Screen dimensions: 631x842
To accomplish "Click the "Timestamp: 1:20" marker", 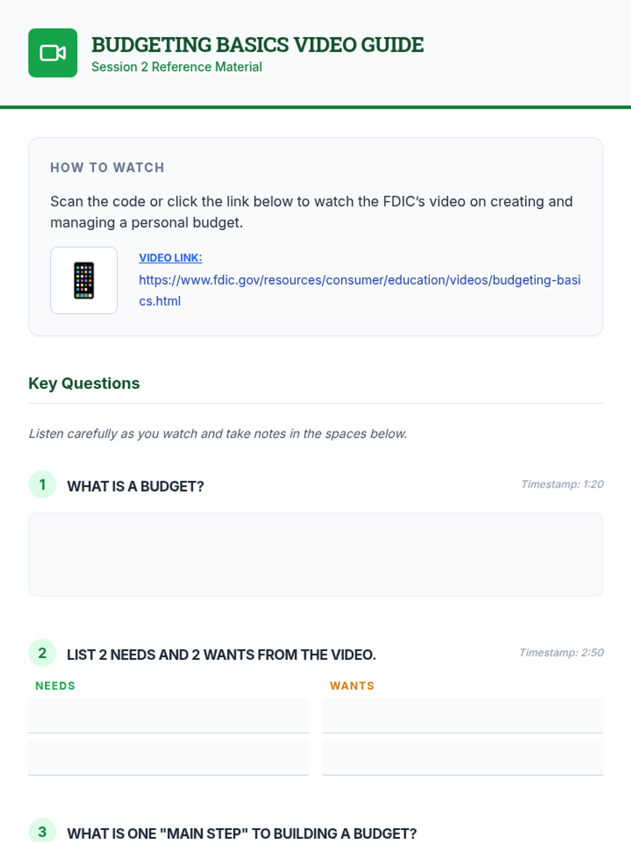I will [562, 484].
